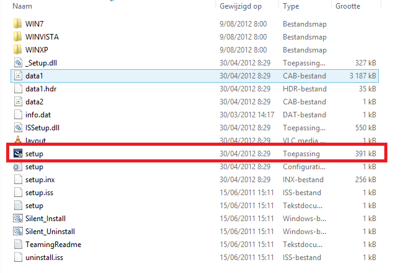401x273 pixels.
Task: Click Bestandsmap type in the WINVISTA row
Action: point(304,37)
